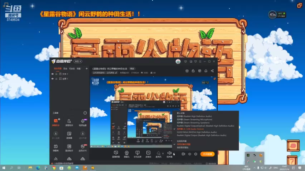Image resolution: width=305 pixels, height=171 pixels.
Task: Select 扬声器 Steam Streaming Microphone
Action: pyautogui.click(x=194, y=119)
